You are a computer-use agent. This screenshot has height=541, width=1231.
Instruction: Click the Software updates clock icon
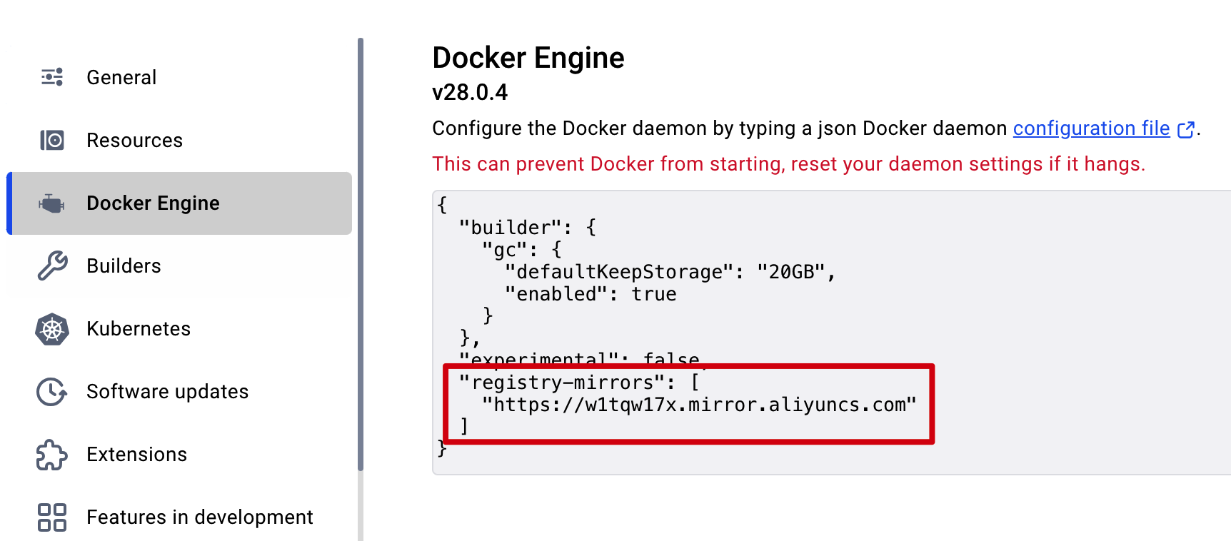coord(52,392)
